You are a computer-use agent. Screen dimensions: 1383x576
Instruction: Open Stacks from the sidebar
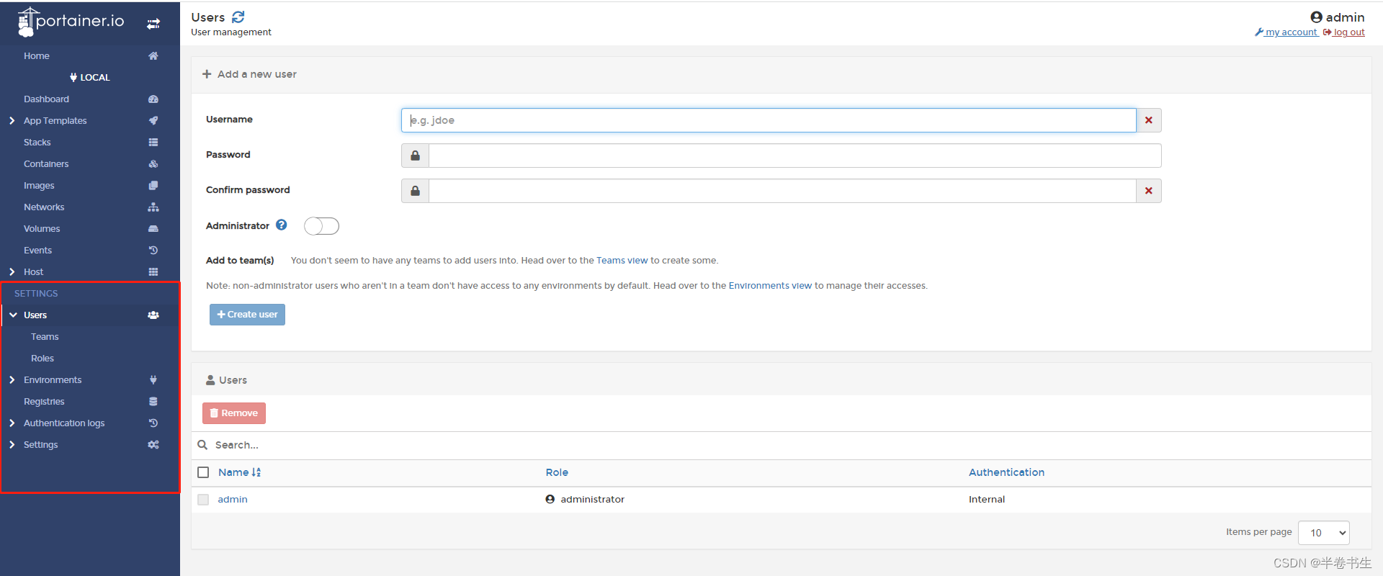click(37, 143)
